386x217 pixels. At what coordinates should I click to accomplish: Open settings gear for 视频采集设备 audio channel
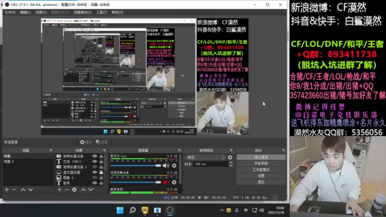coord(174,182)
